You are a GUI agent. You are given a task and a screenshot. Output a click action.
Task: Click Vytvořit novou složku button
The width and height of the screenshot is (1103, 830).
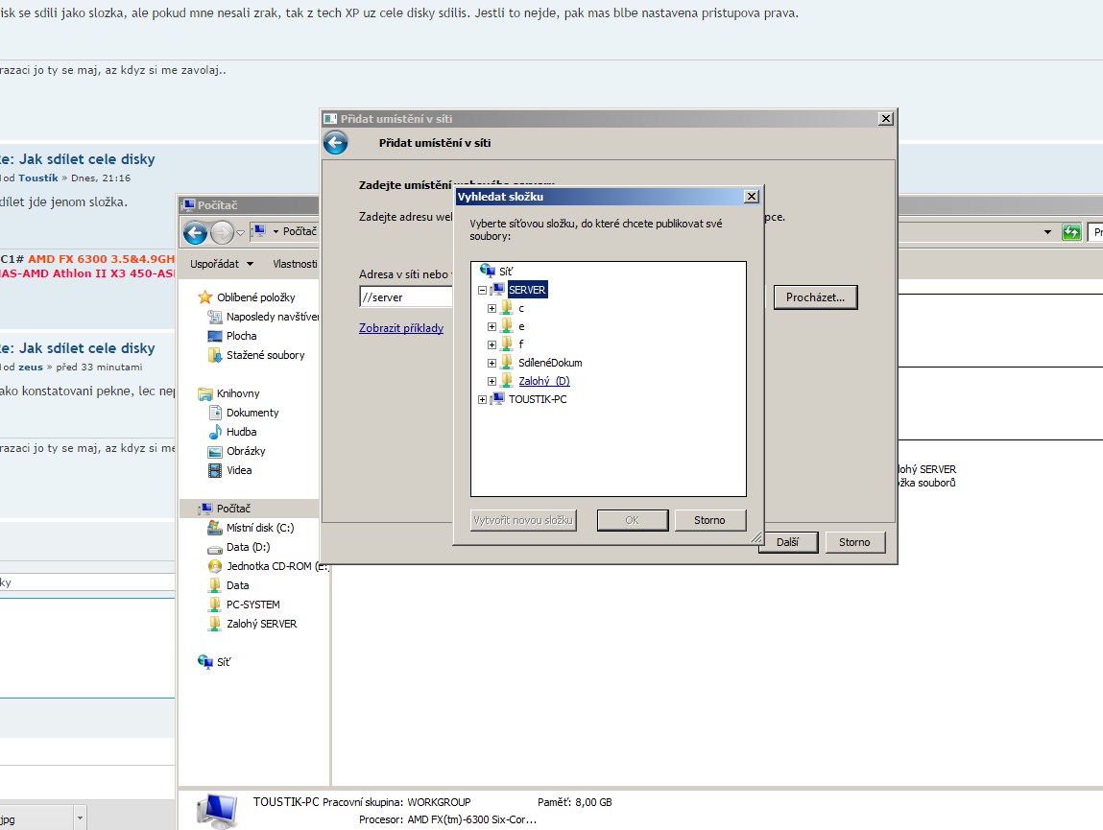point(523,520)
